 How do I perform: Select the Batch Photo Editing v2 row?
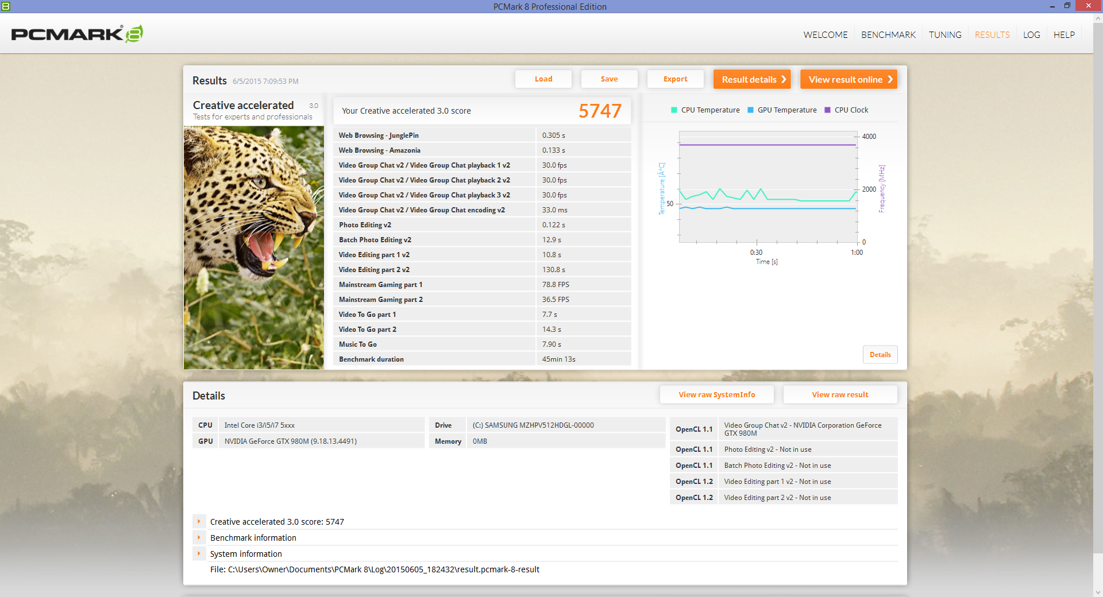click(x=482, y=240)
